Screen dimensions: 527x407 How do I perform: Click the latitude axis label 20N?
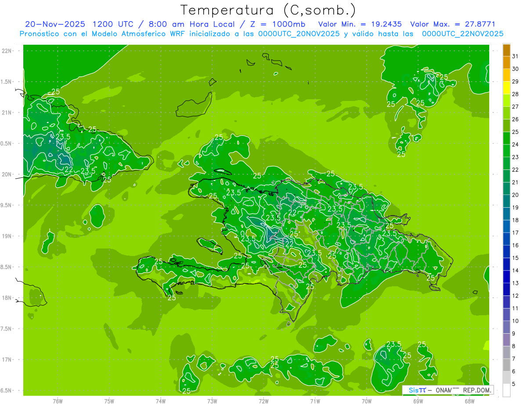click(x=7, y=174)
